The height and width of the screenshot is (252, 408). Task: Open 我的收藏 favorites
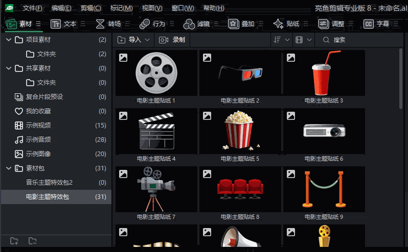click(56, 111)
